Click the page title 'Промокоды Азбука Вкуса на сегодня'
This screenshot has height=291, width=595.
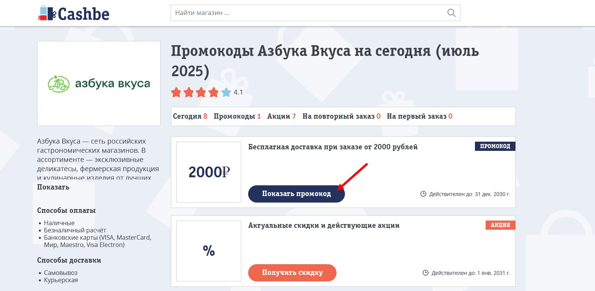(x=325, y=61)
